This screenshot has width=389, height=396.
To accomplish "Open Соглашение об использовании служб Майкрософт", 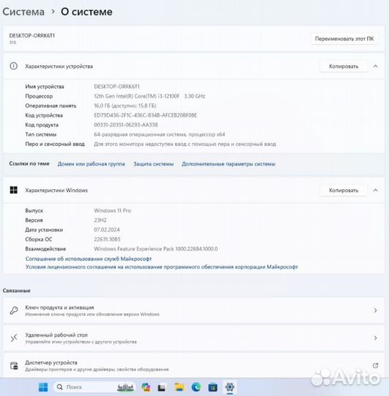I will click(89, 259).
